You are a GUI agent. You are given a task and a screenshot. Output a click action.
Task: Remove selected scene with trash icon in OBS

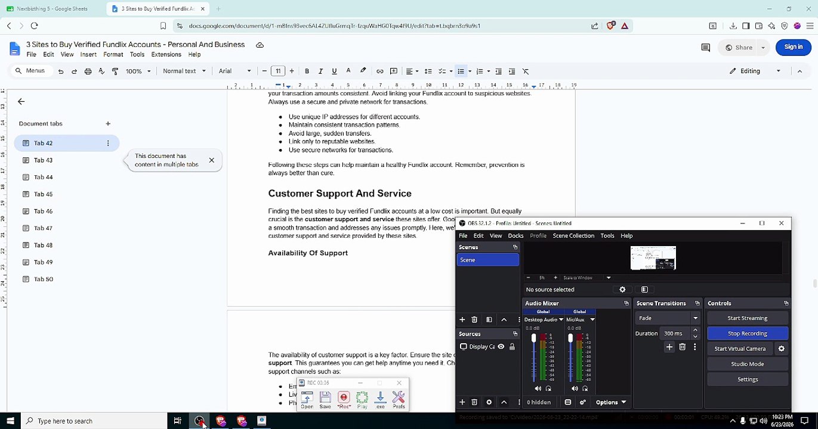pos(474,320)
